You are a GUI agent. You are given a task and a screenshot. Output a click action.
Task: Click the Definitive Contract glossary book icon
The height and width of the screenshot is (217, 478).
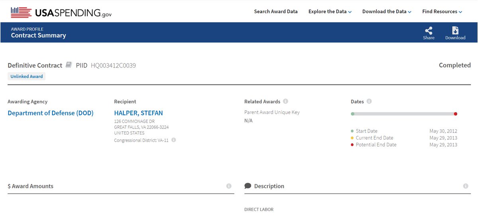point(69,65)
